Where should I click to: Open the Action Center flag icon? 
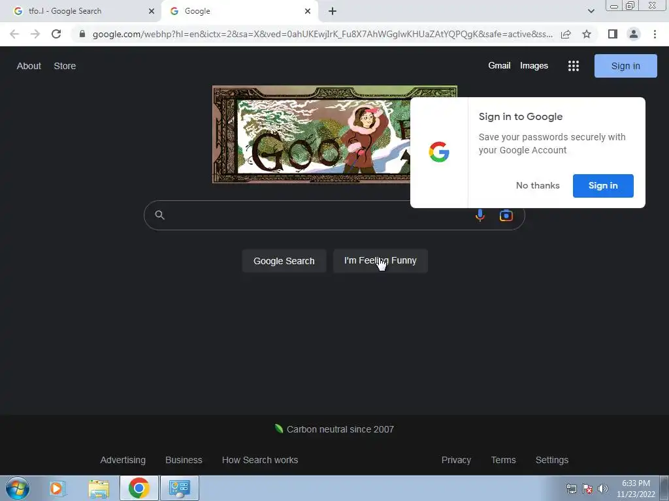pyautogui.click(x=587, y=489)
